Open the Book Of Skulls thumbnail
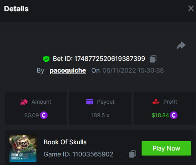Viewport: 196px width, 165px height. coord(23,148)
